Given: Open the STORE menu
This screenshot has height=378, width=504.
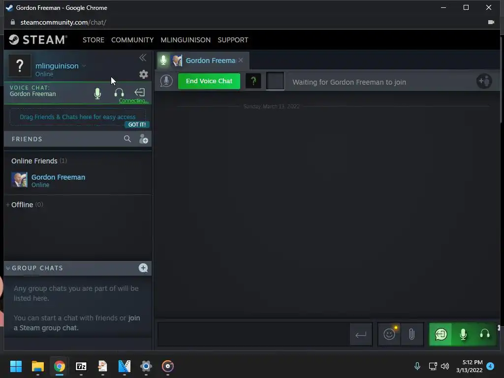Looking at the screenshot, I should pos(93,40).
